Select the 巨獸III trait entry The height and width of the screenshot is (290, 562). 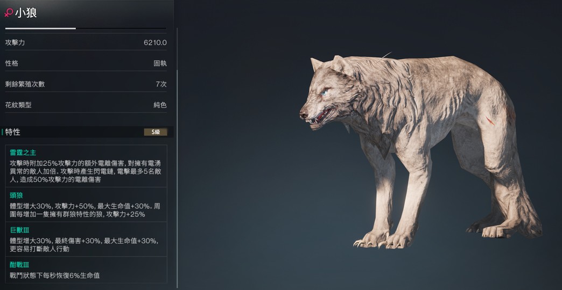point(86,239)
